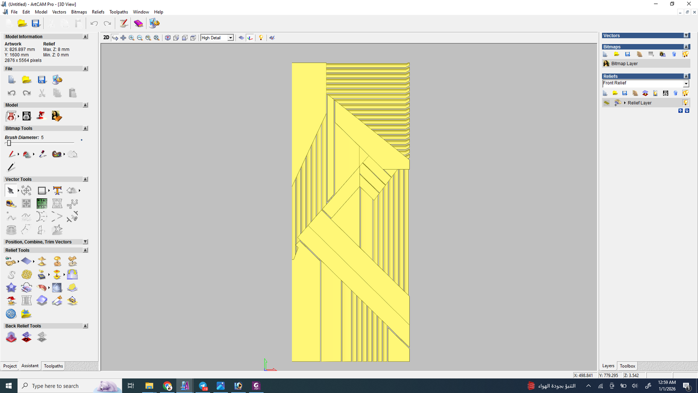
Task: Select the Measure tape tool
Action: click(x=10, y=203)
